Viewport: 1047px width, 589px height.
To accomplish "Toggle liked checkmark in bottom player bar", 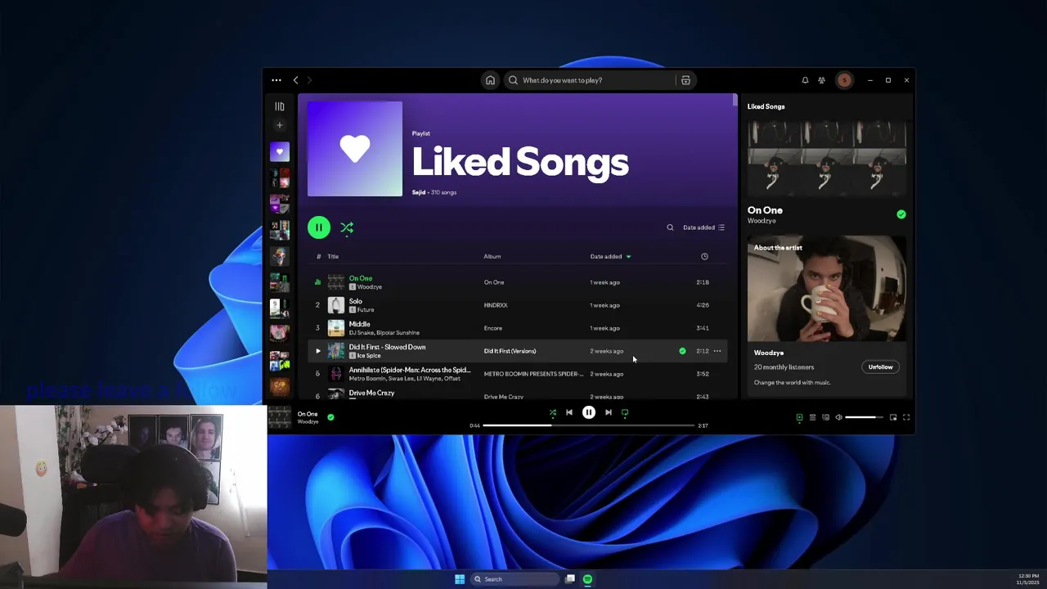I will 330,417.
